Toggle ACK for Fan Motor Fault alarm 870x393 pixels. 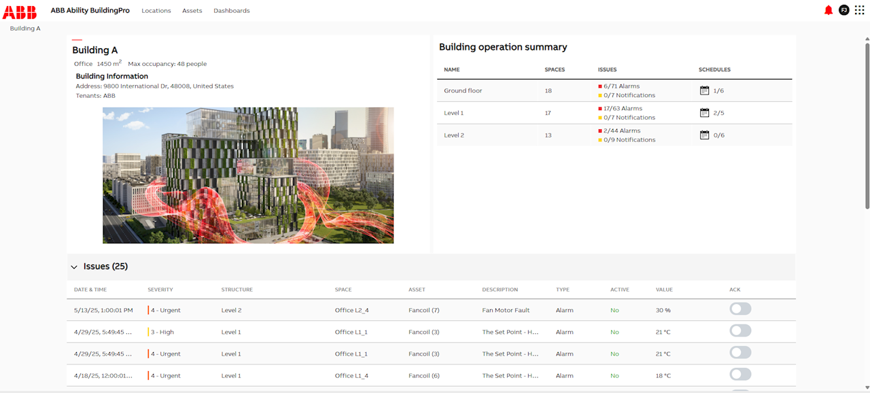[740, 309]
